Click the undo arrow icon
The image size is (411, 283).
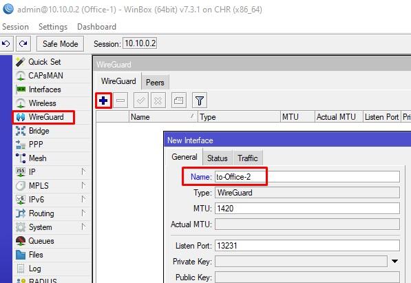(6, 43)
